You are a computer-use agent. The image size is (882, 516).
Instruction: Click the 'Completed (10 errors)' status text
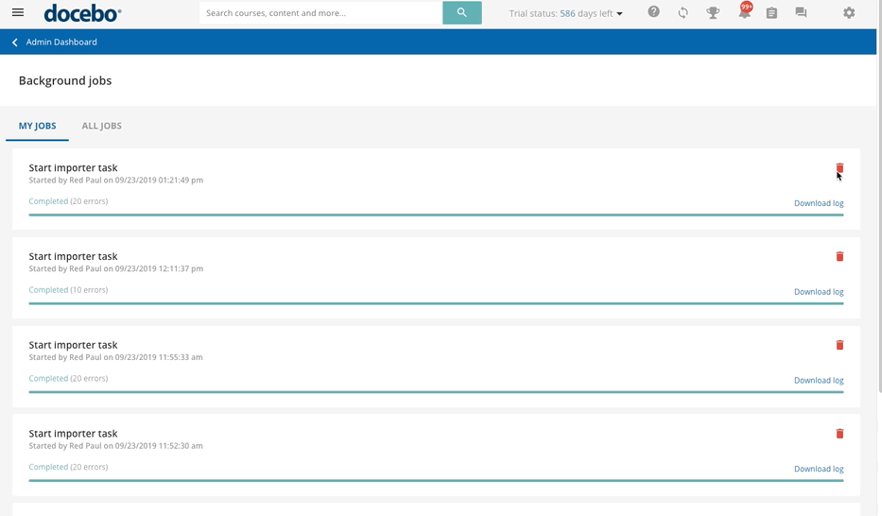[x=68, y=290]
